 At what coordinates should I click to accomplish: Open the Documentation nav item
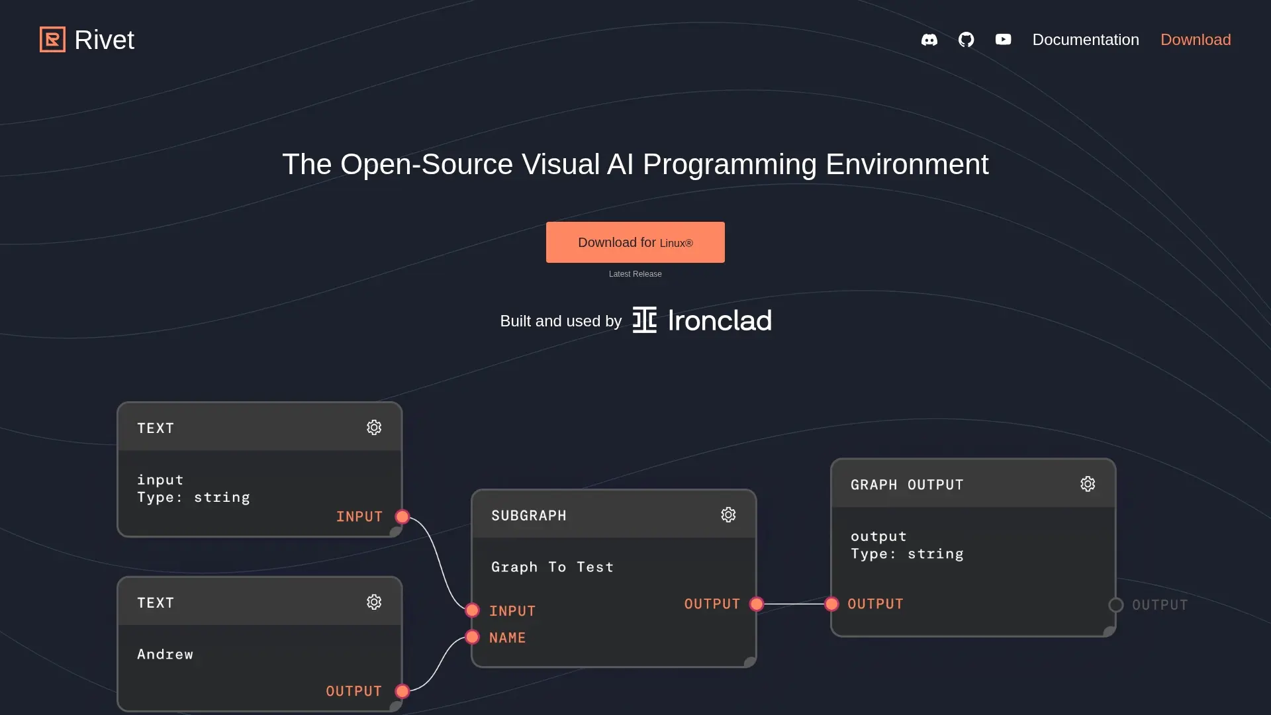[1086, 40]
